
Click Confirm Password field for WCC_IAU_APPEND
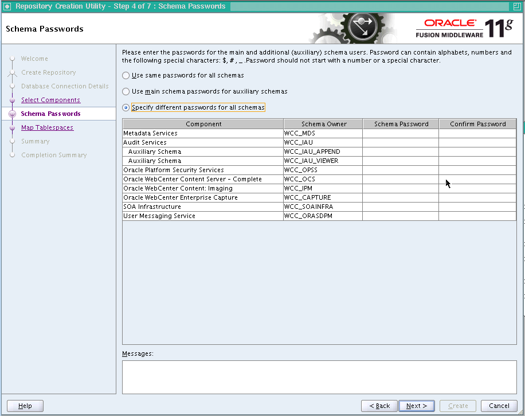tap(477, 151)
